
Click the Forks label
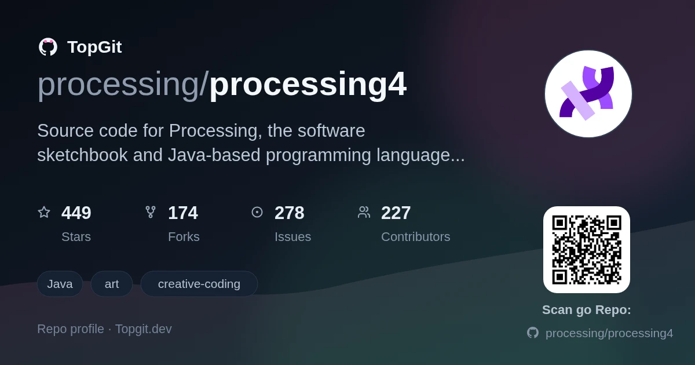[184, 236]
